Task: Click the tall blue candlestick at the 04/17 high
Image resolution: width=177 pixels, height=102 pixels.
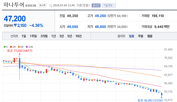Action: coord(20,68)
